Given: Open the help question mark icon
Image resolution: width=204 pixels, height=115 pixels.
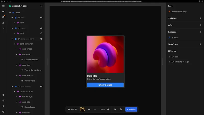Looking at the screenshot, I should [3, 112].
